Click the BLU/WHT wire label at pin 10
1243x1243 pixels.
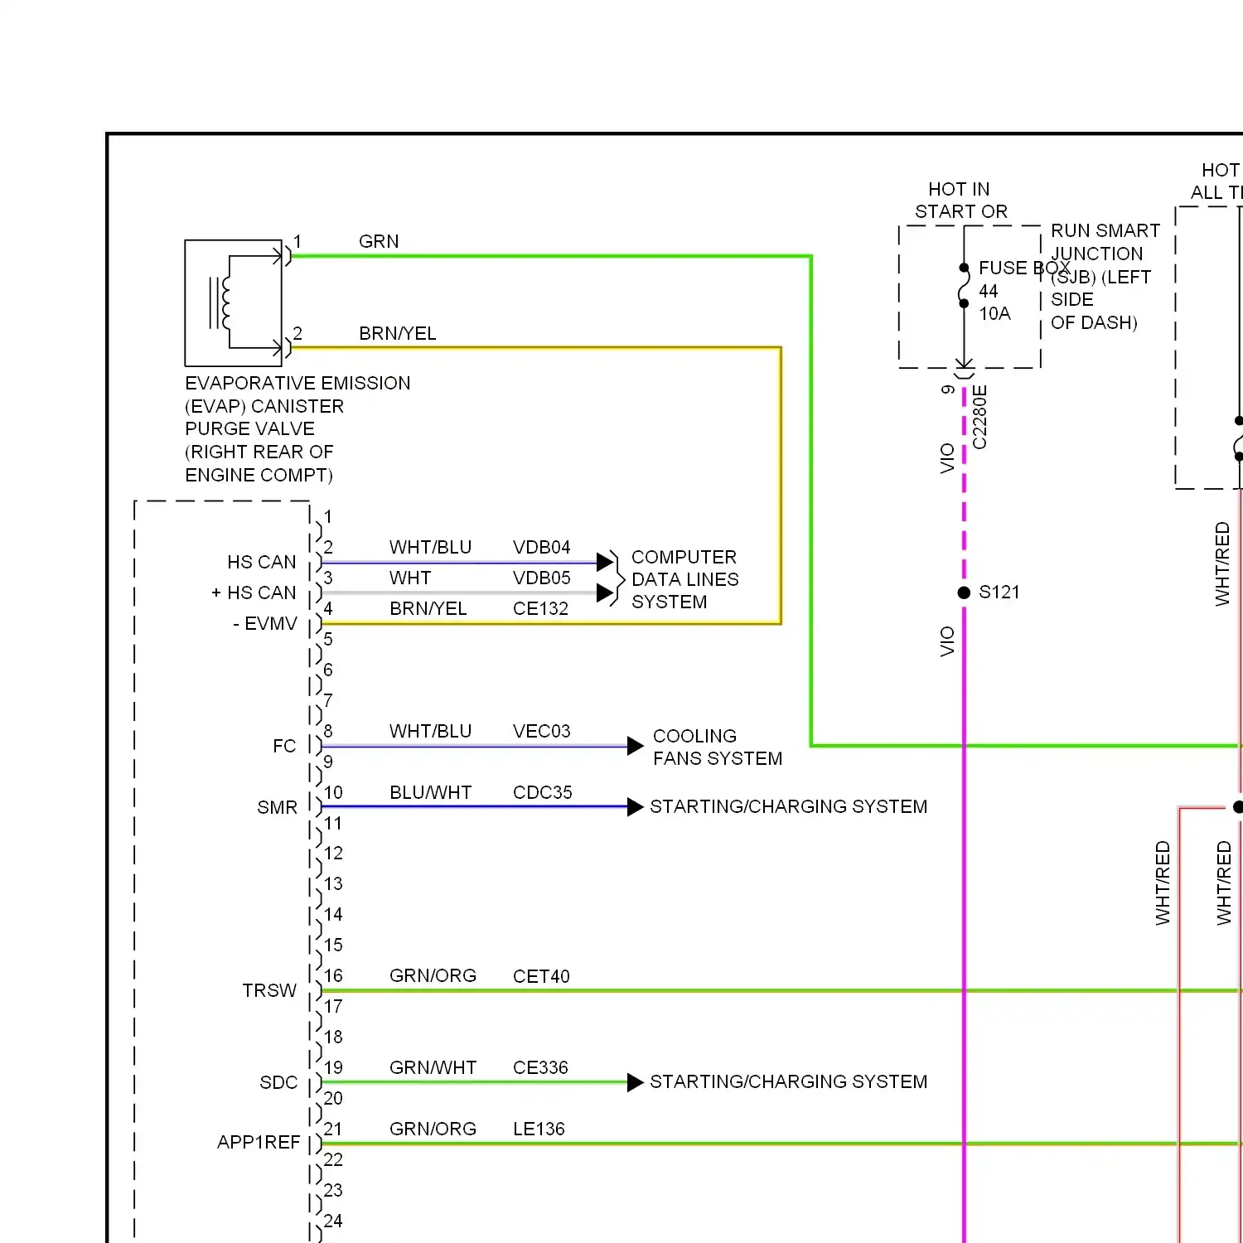click(x=431, y=793)
